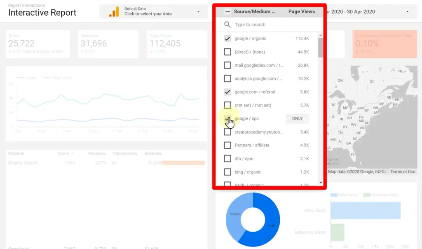Sort by the Page Views column header

pos(301,12)
